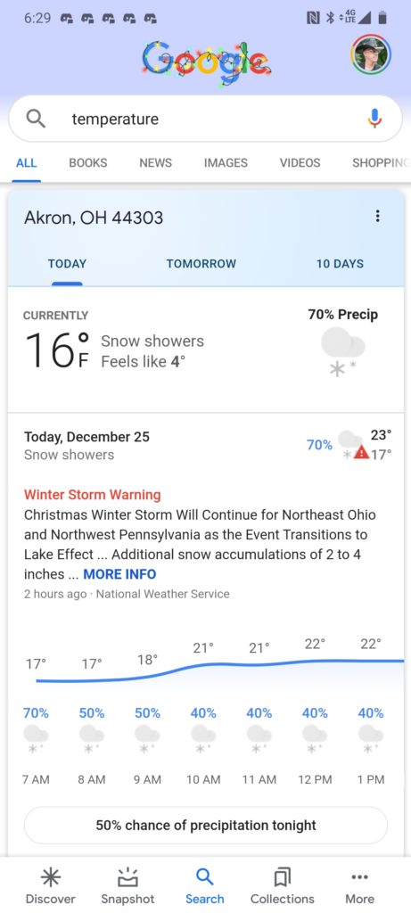Open the profile account avatar
This screenshot has width=411, height=913.
point(371,54)
